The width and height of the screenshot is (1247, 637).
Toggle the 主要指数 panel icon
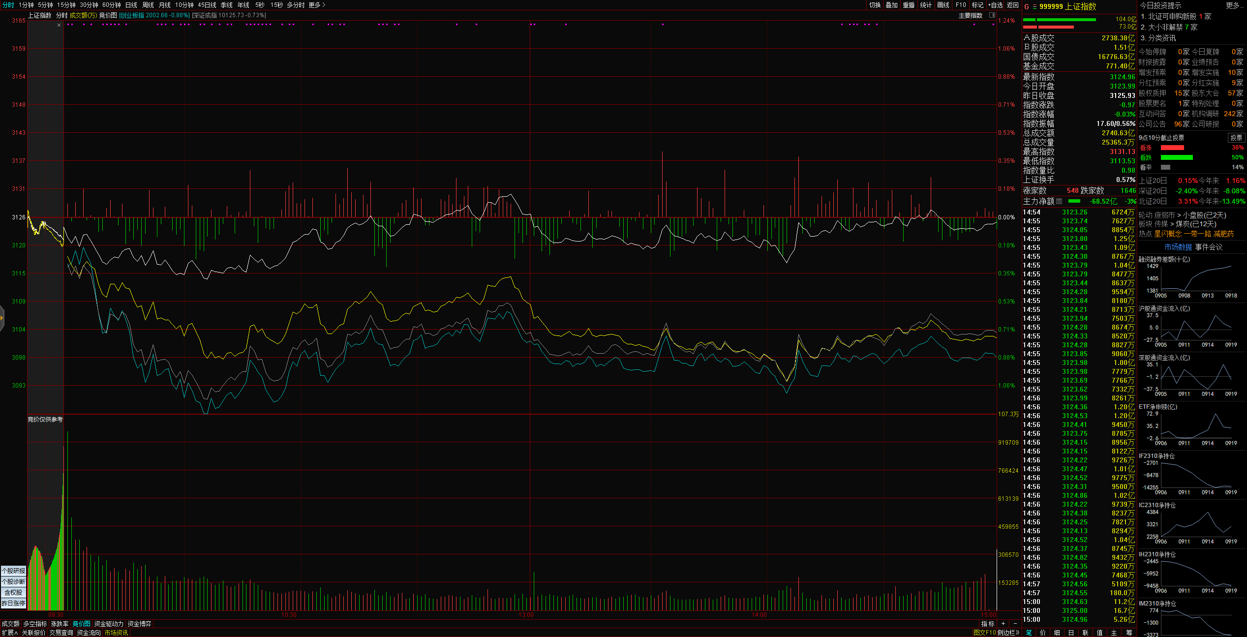tap(992, 15)
